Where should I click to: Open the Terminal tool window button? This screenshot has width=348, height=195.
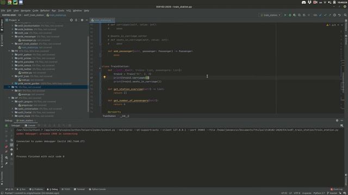coord(79,190)
